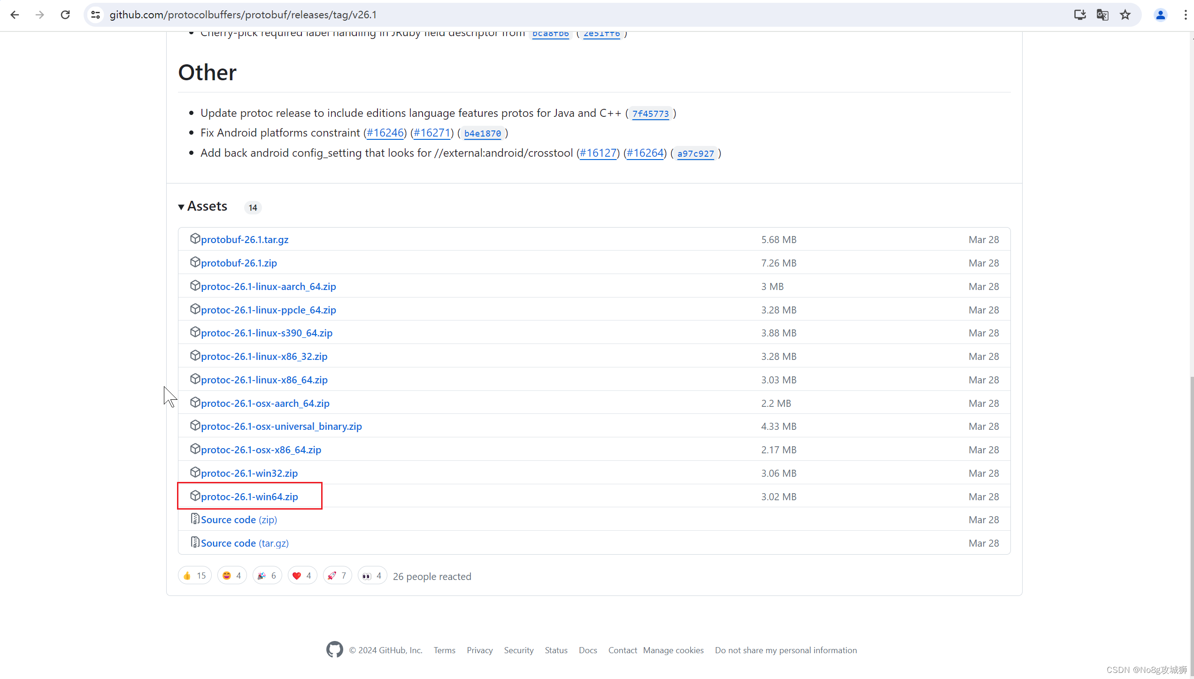Click Manage cookies in the footer
The width and height of the screenshot is (1194, 679).
pyautogui.click(x=673, y=650)
